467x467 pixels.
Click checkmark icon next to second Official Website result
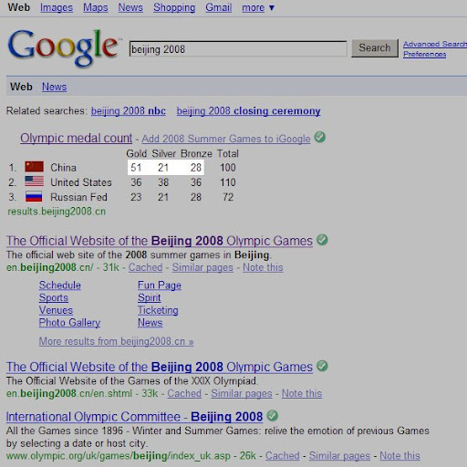(322, 366)
